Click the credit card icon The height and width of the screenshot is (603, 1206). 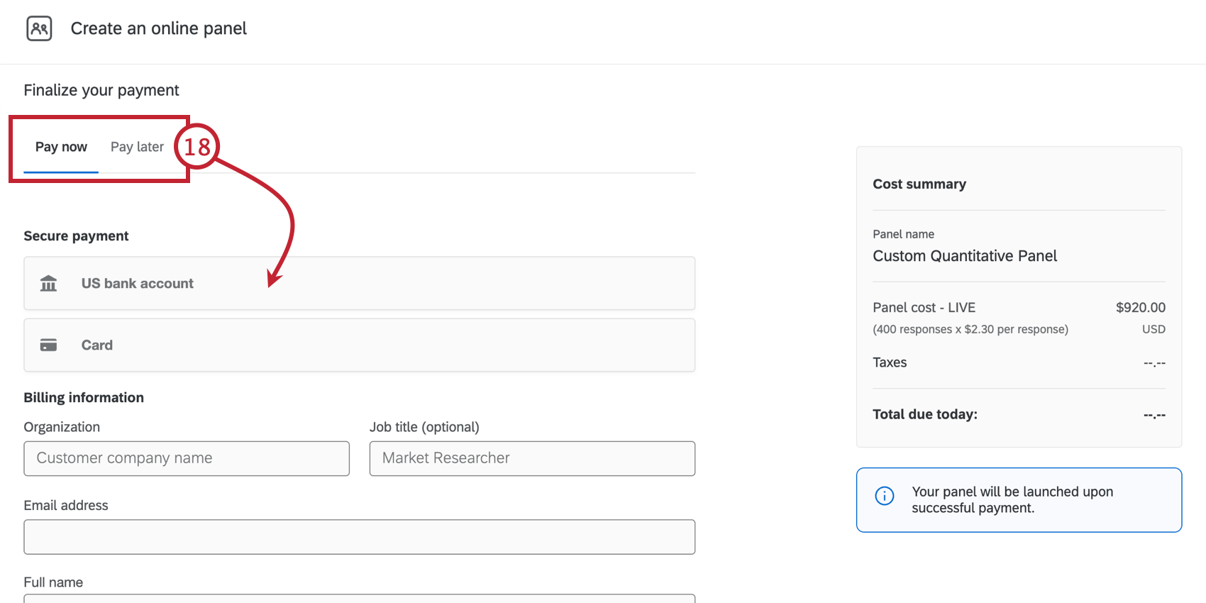click(48, 345)
